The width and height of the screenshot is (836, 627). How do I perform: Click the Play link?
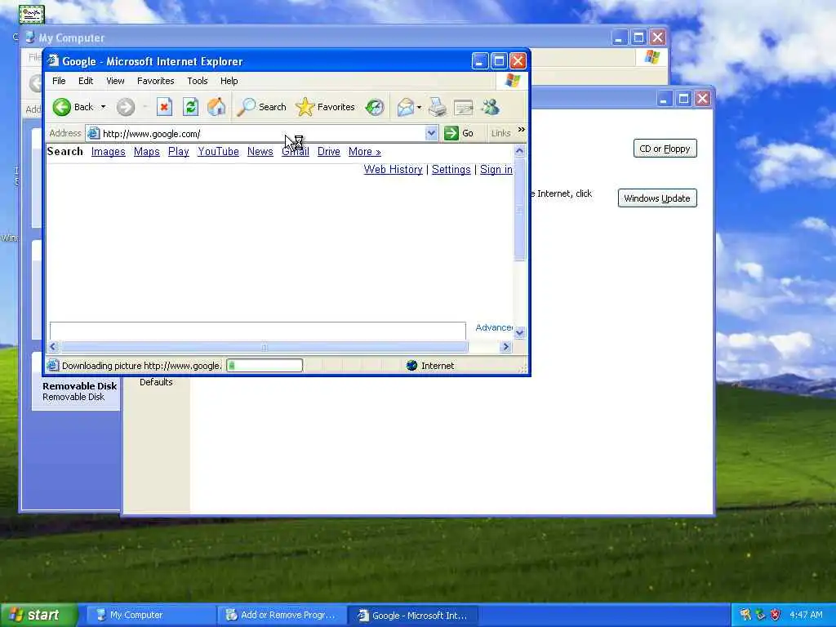coord(179,152)
